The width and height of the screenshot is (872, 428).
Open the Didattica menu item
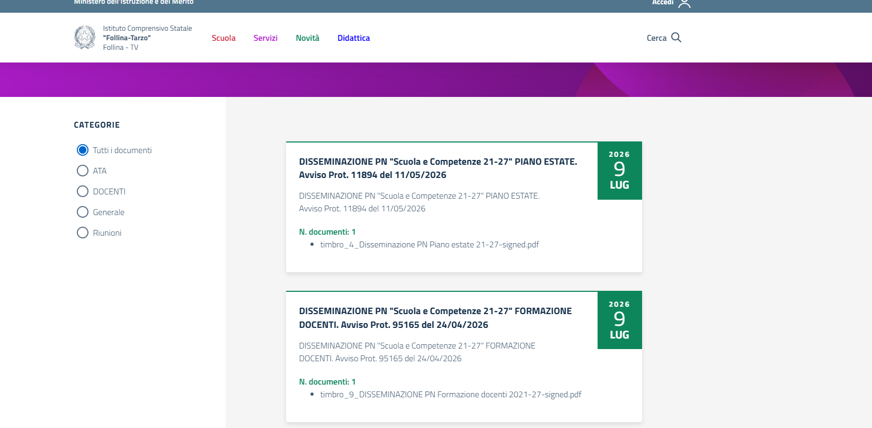(x=353, y=38)
